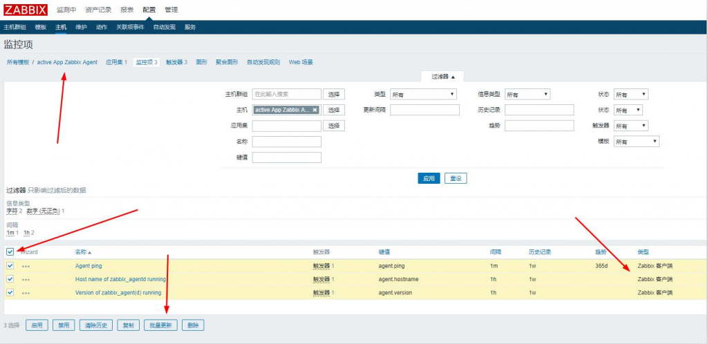Switch to 聚合图形 tab

227,62
